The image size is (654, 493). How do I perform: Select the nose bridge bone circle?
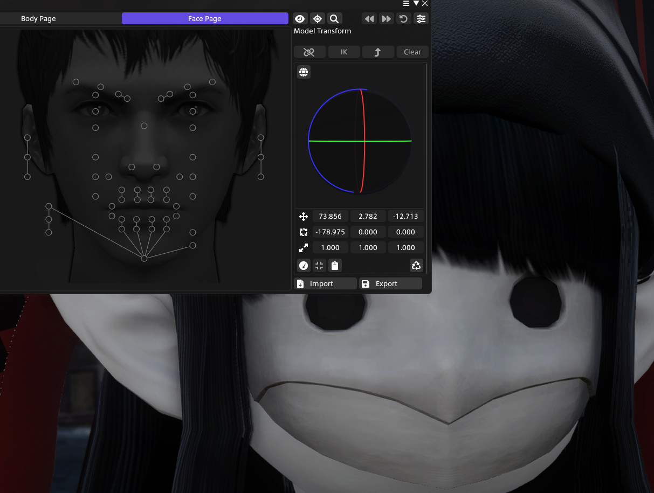[144, 126]
